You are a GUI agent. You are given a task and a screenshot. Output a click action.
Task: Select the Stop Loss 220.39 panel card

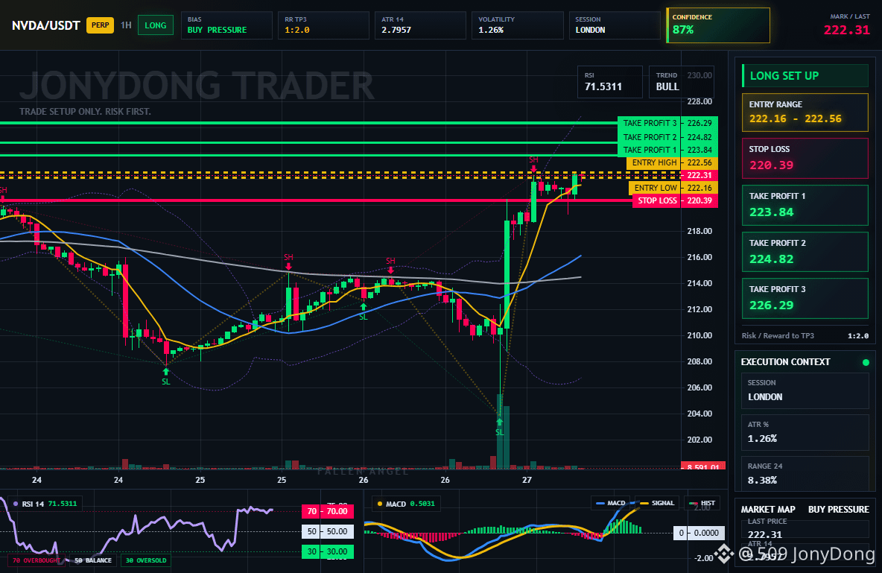pos(805,158)
